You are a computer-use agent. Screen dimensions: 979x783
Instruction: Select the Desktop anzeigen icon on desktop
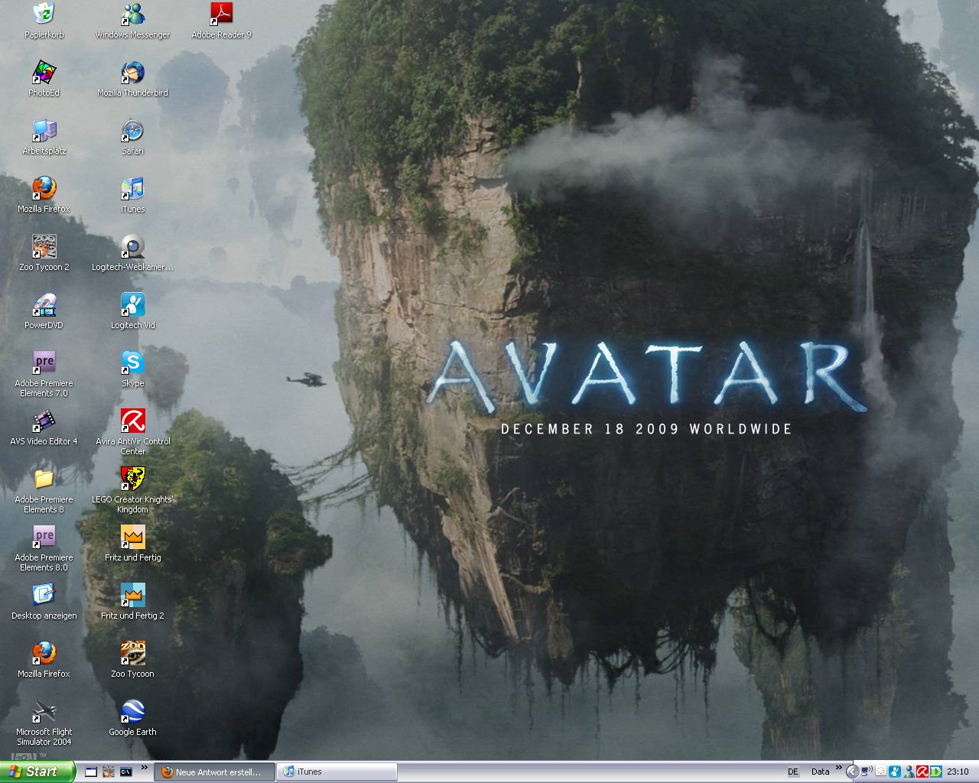(44, 602)
